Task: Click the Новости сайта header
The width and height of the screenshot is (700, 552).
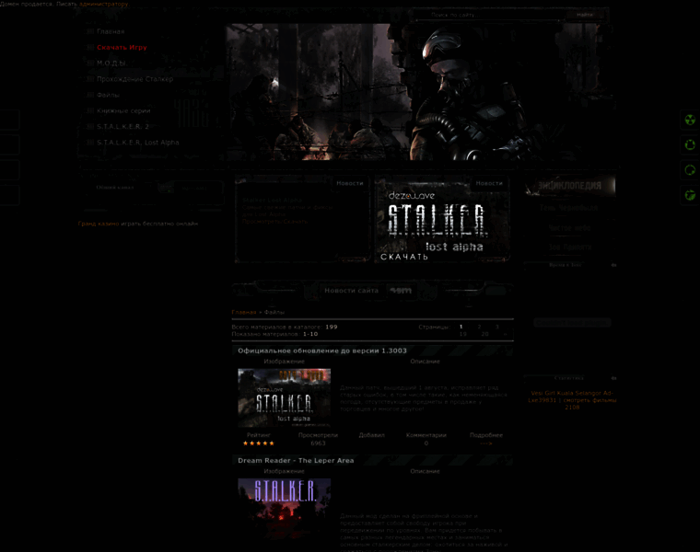Action: click(351, 291)
